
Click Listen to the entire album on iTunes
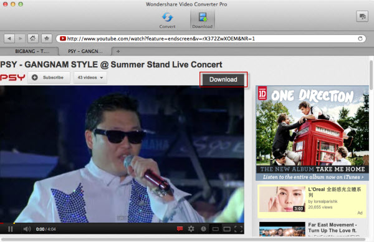pos(313,177)
